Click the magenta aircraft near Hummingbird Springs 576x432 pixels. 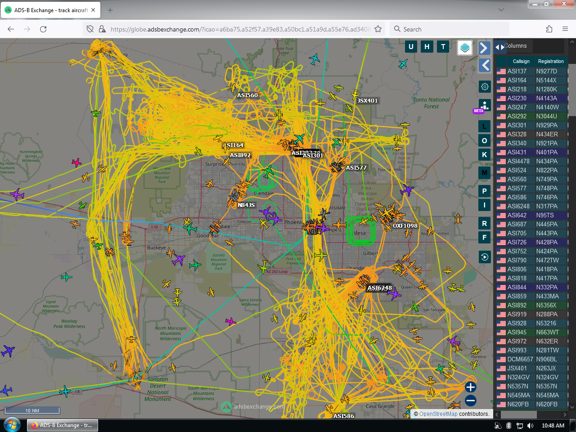pos(76,162)
